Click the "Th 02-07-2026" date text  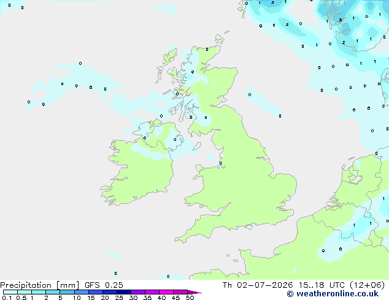click(x=258, y=285)
